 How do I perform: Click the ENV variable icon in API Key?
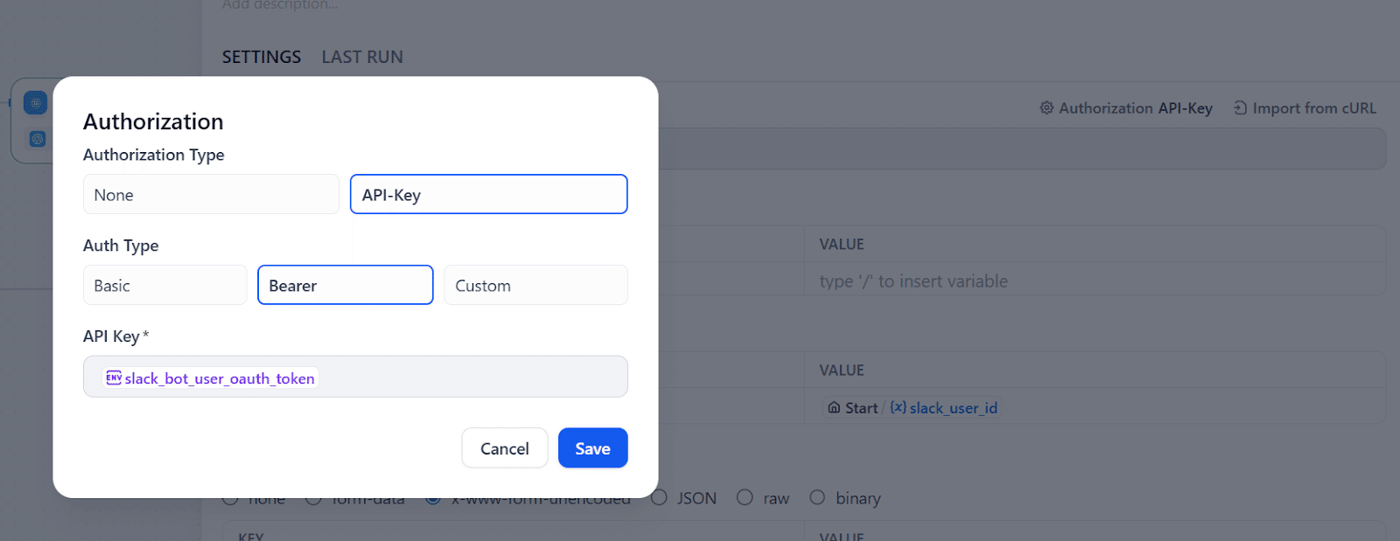[x=114, y=378]
